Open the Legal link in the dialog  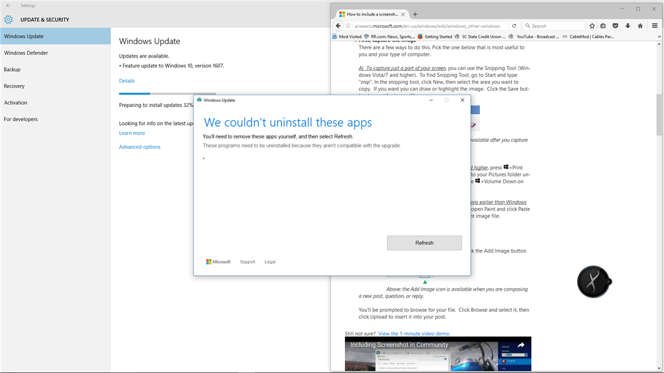pos(270,262)
